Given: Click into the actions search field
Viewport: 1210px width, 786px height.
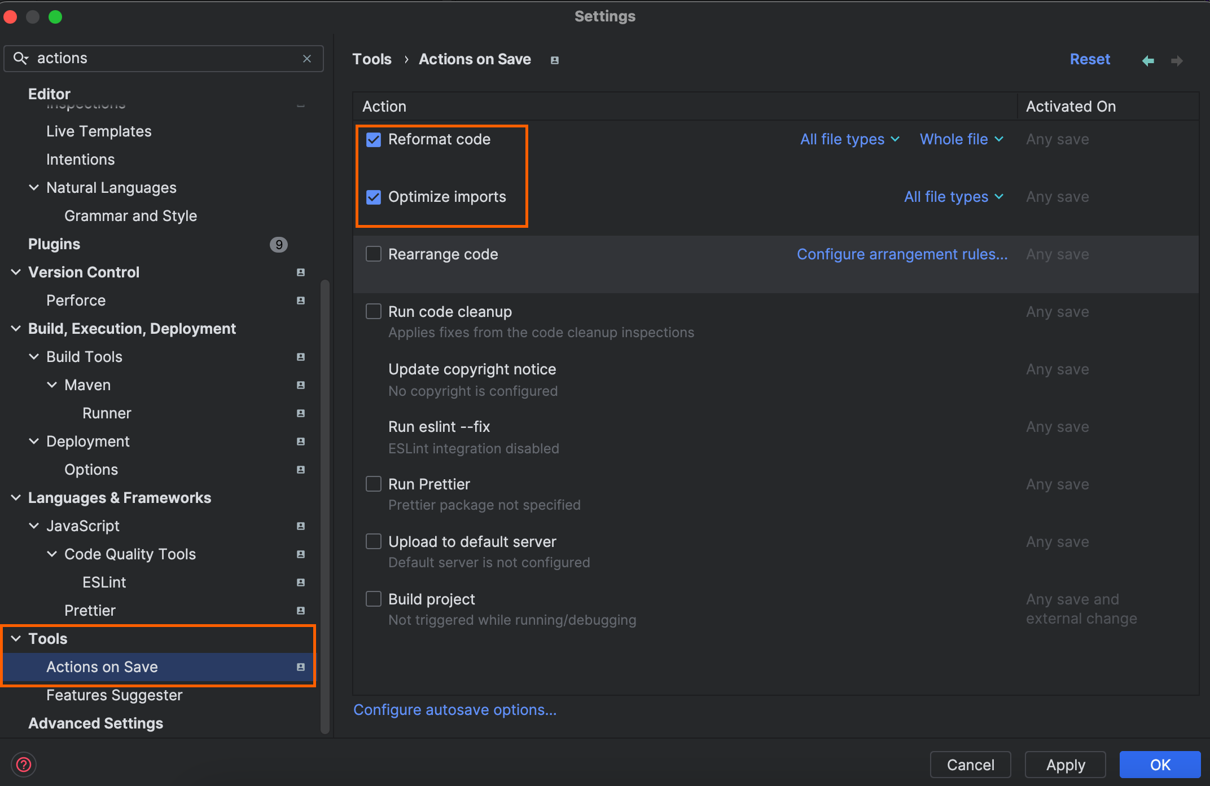Looking at the screenshot, I should tap(169, 59).
